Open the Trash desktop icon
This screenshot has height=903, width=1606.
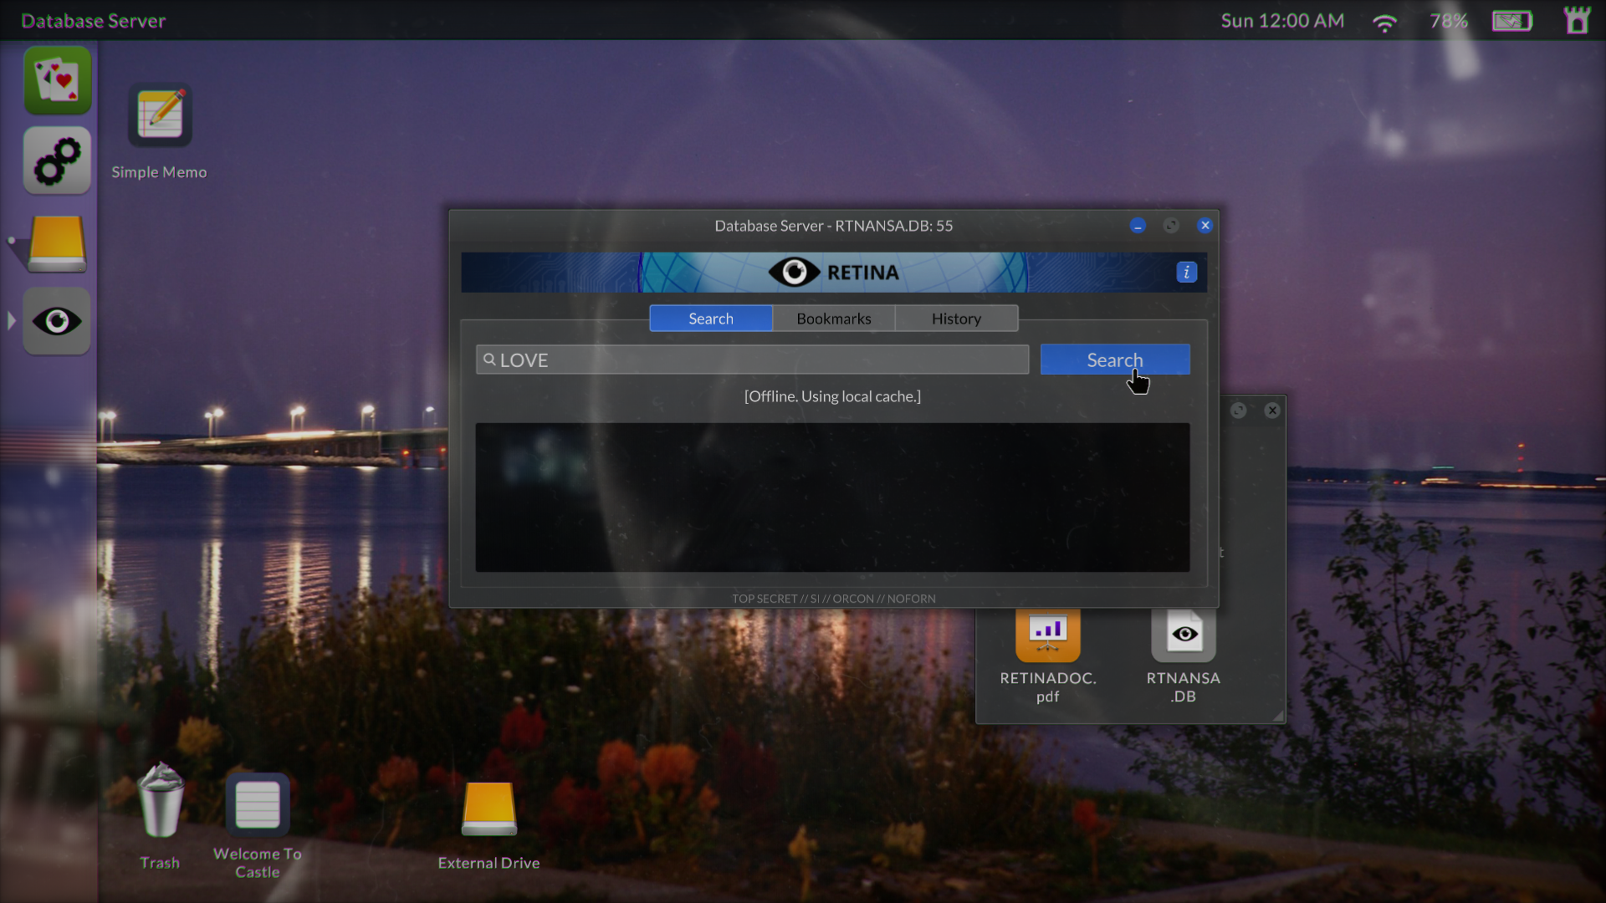tap(160, 803)
